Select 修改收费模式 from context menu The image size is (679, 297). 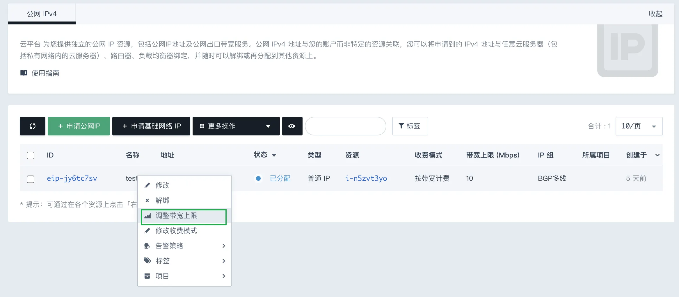(176, 231)
